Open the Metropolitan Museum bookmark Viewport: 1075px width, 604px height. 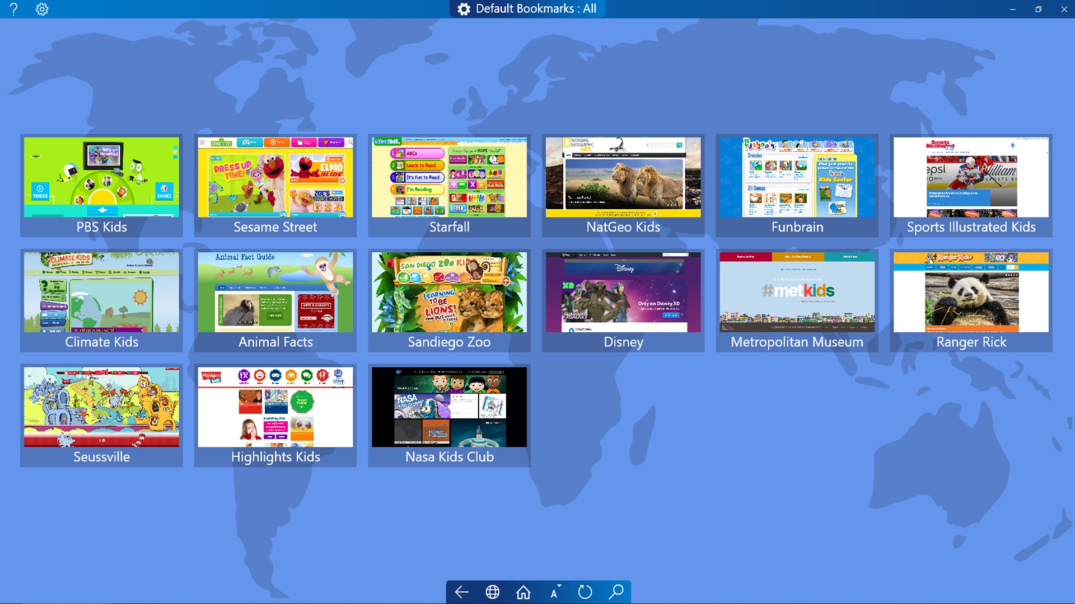[x=797, y=300]
